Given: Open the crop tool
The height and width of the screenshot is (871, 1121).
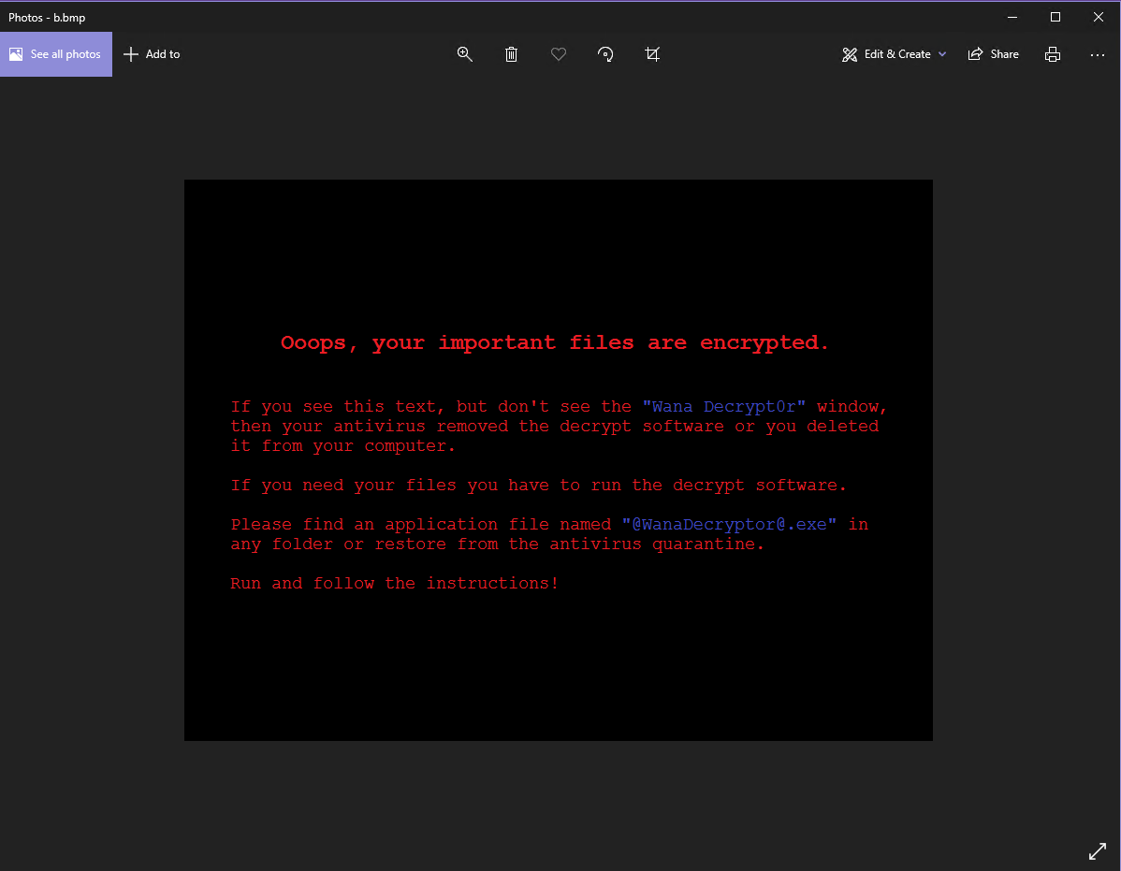Looking at the screenshot, I should coord(652,54).
